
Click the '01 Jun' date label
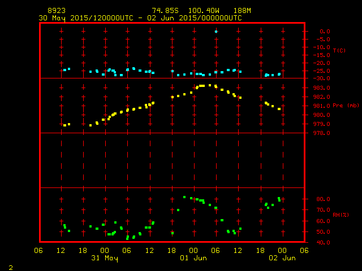click(x=193, y=258)
